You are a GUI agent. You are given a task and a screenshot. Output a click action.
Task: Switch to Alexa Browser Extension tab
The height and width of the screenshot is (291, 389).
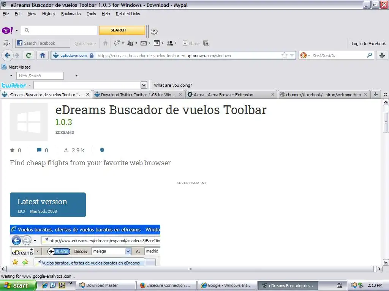231,94
